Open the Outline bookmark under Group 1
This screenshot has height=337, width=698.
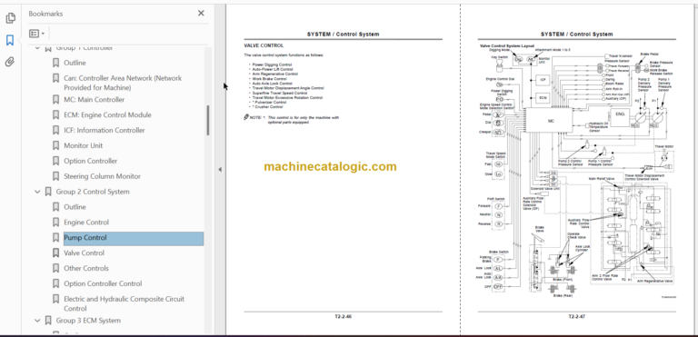pos(75,63)
